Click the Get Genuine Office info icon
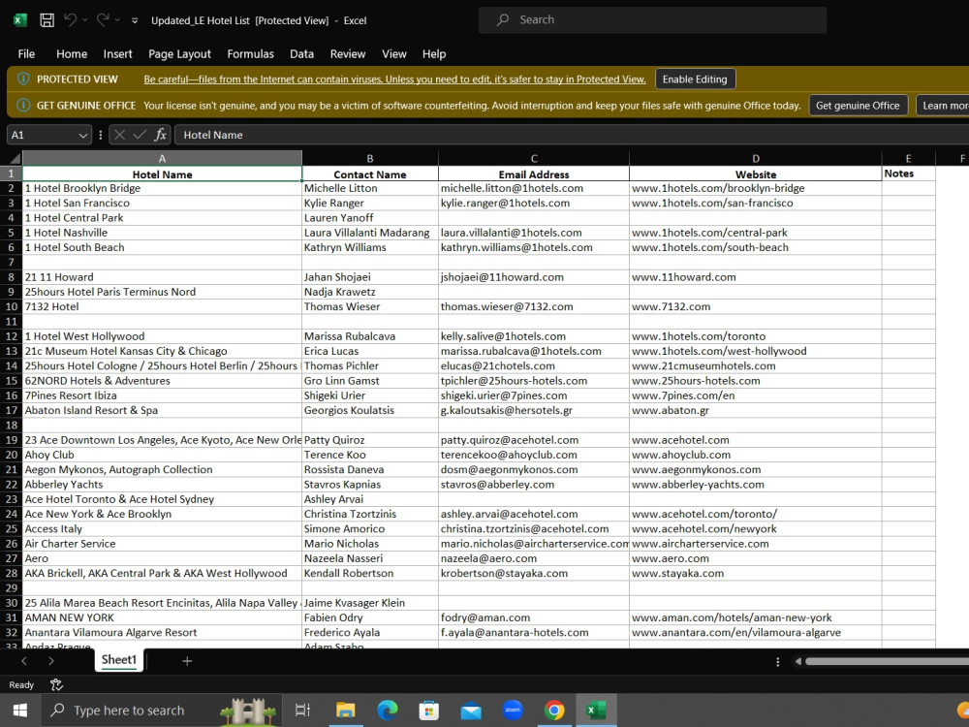The height and width of the screenshot is (727, 969). [x=23, y=105]
